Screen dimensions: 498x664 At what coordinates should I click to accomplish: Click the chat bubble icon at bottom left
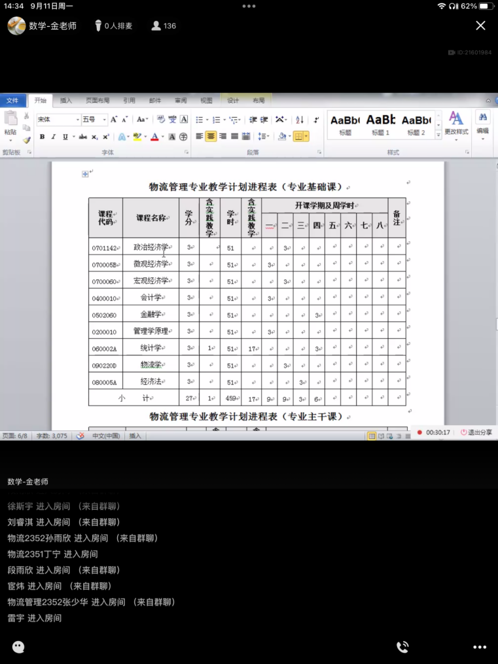coord(18,647)
